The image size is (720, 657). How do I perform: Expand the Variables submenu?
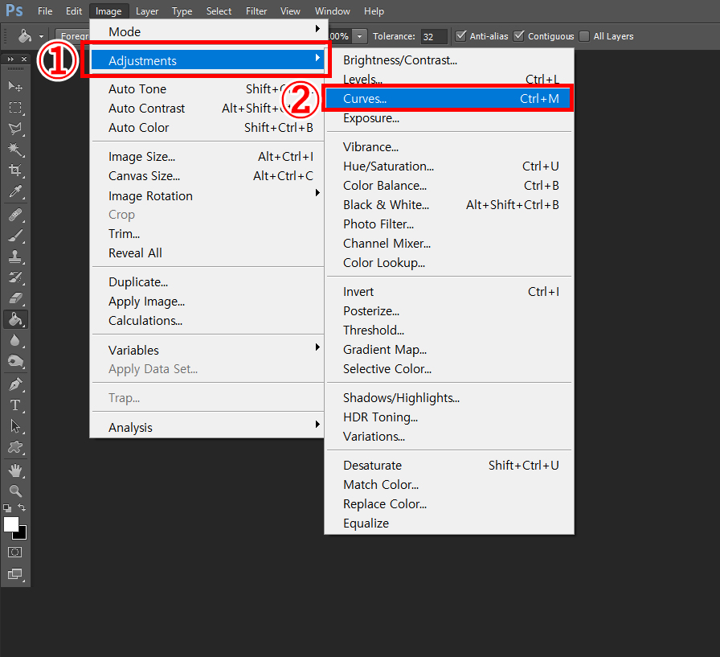click(x=207, y=350)
